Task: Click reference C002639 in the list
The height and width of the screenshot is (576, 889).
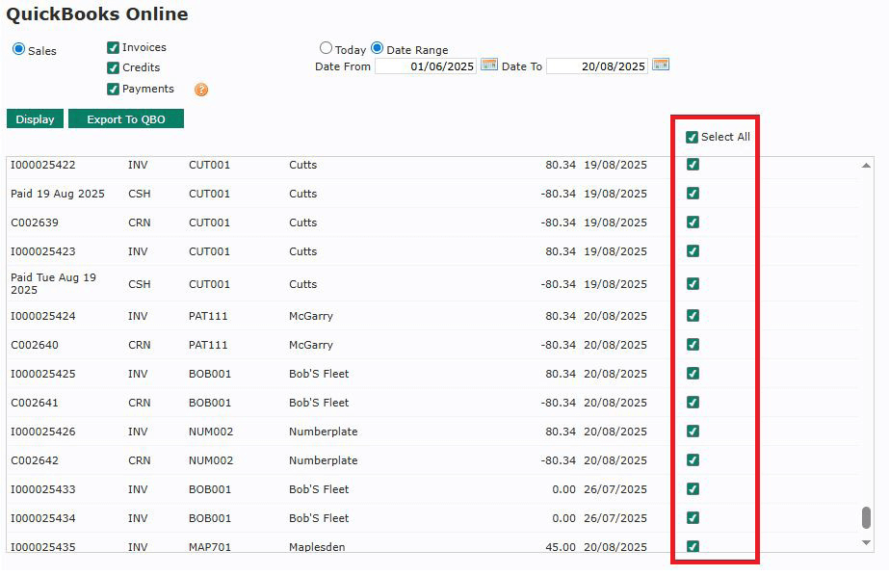Action: (x=35, y=223)
